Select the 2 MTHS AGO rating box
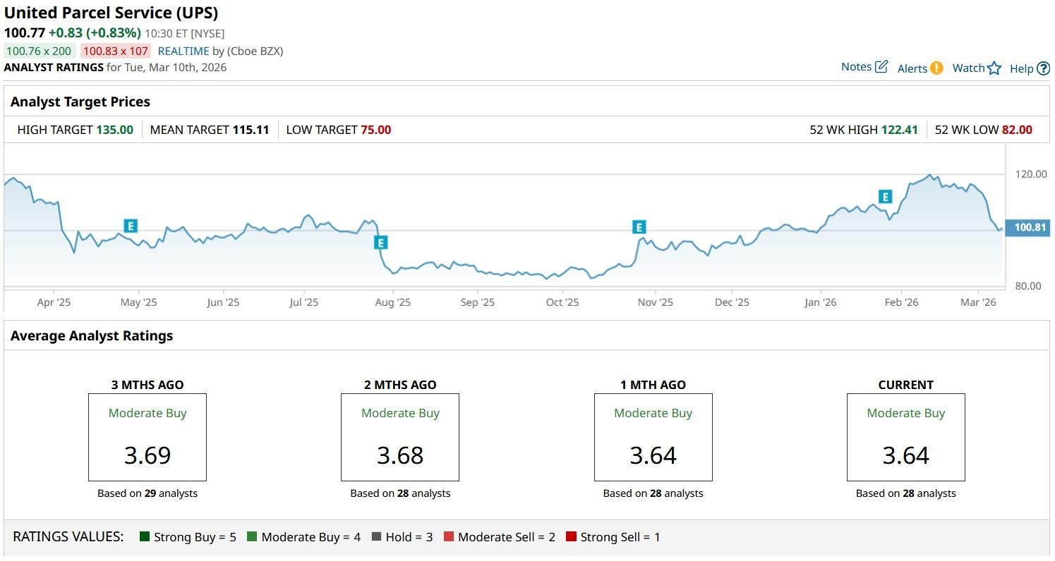This screenshot has width=1055, height=561. pos(400,437)
